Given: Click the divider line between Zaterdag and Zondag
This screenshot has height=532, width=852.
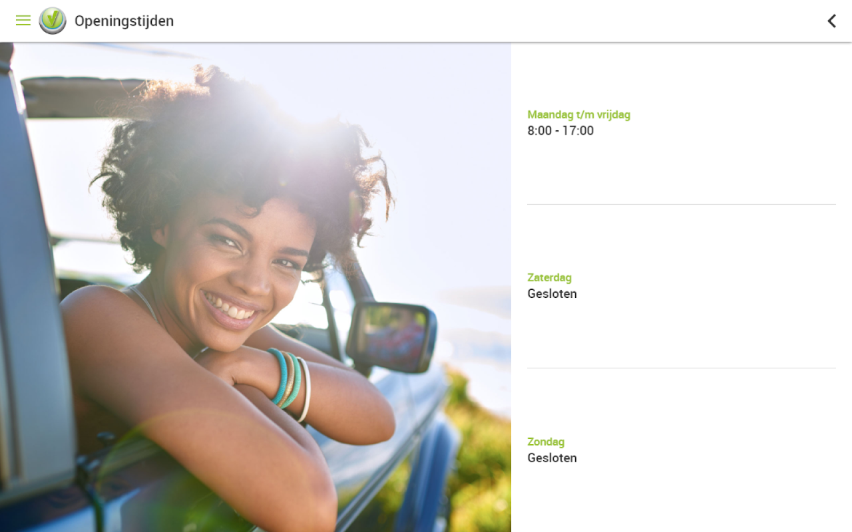Looking at the screenshot, I should tap(682, 368).
